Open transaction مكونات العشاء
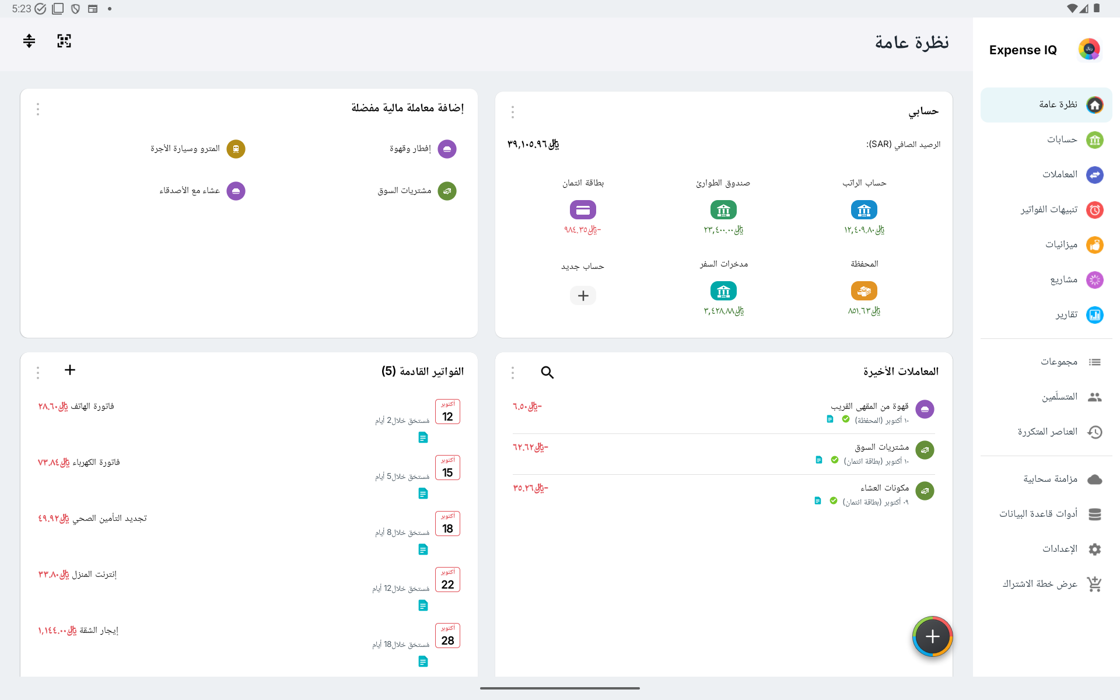Viewport: 1120px width, 700px height. click(x=723, y=494)
